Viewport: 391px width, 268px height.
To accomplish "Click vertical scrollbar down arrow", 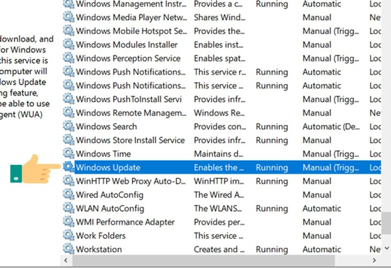I will pyautogui.click(x=386, y=248).
